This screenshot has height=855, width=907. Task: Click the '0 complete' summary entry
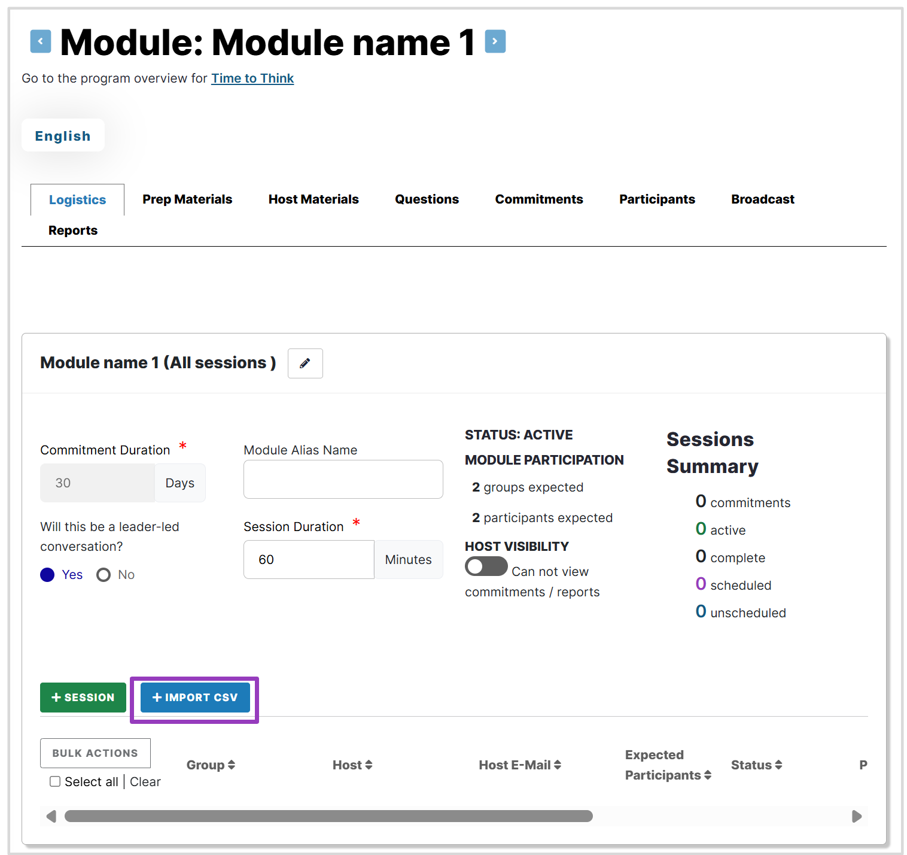click(x=730, y=557)
